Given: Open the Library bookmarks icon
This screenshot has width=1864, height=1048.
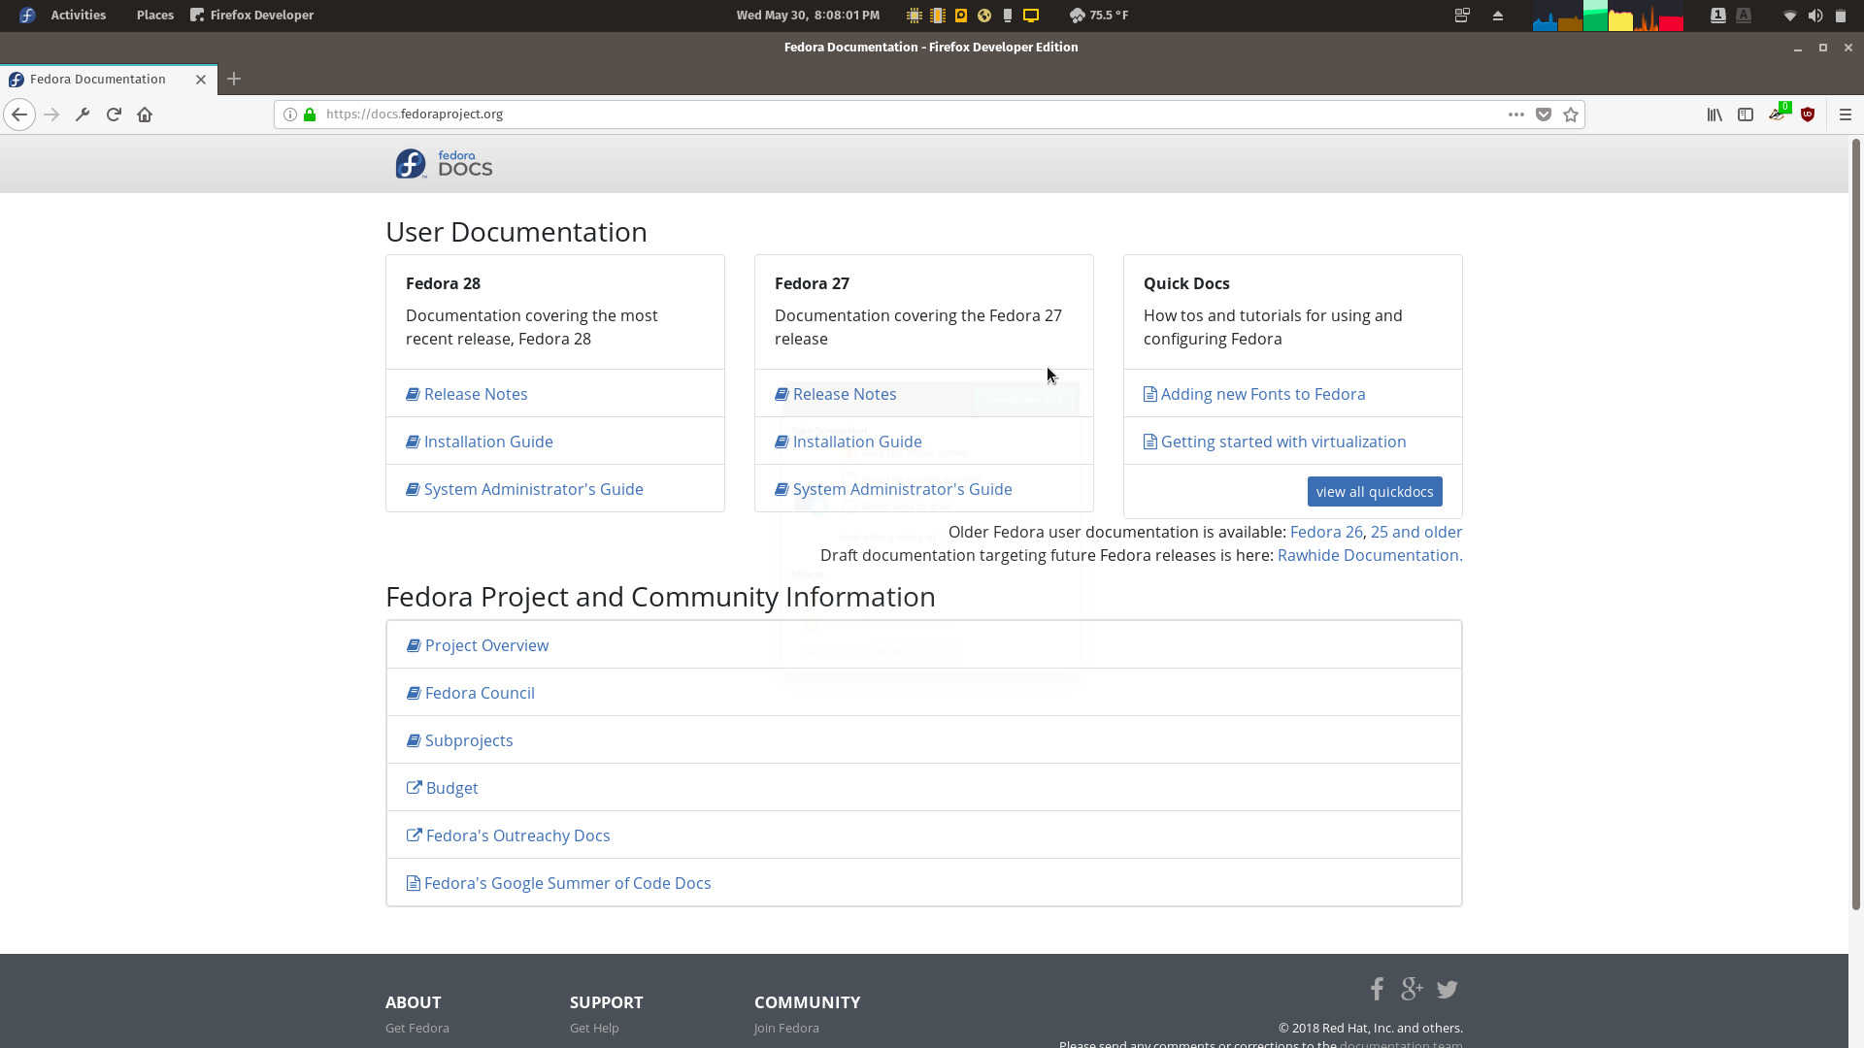Looking at the screenshot, I should (x=1714, y=115).
